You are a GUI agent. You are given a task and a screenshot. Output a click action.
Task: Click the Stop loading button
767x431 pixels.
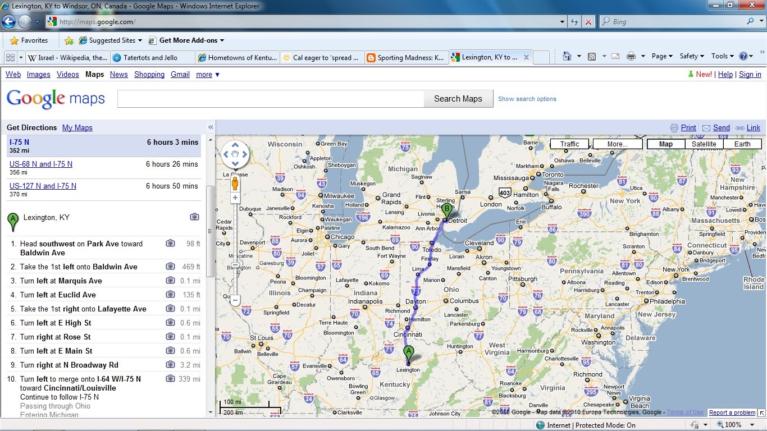click(588, 22)
